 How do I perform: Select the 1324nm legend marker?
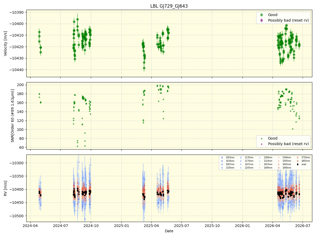tap(260, 161)
